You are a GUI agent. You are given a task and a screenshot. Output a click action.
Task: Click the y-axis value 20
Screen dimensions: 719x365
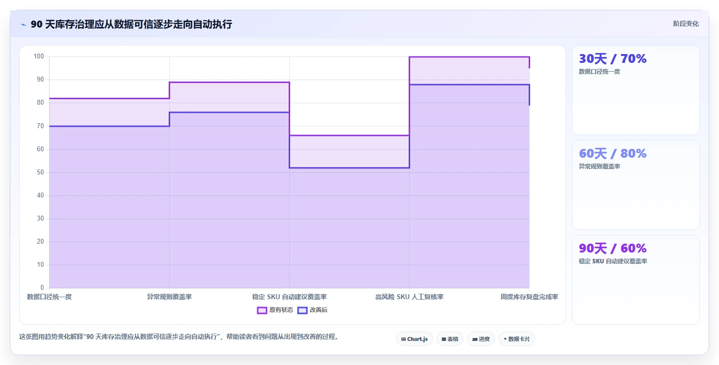[x=40, y=242]
